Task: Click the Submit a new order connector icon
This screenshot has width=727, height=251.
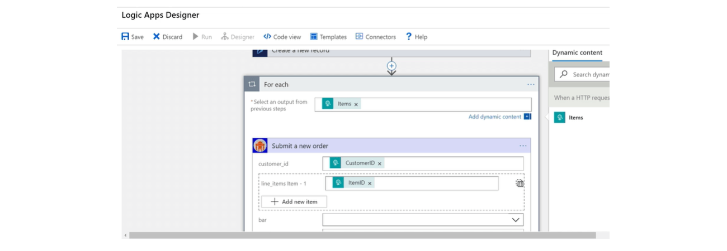Action: coord(260,146)
